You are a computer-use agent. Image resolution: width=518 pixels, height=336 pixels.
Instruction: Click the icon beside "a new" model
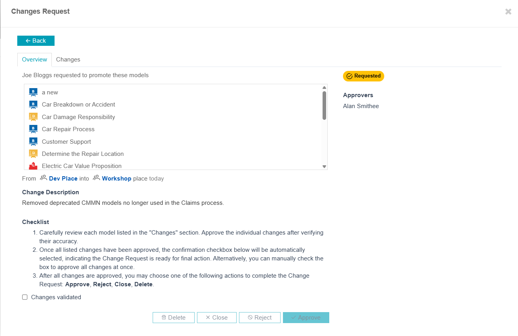[x=33, y=92]
